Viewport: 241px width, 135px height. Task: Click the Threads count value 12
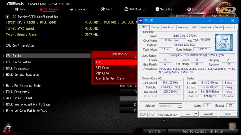(230, 105)
